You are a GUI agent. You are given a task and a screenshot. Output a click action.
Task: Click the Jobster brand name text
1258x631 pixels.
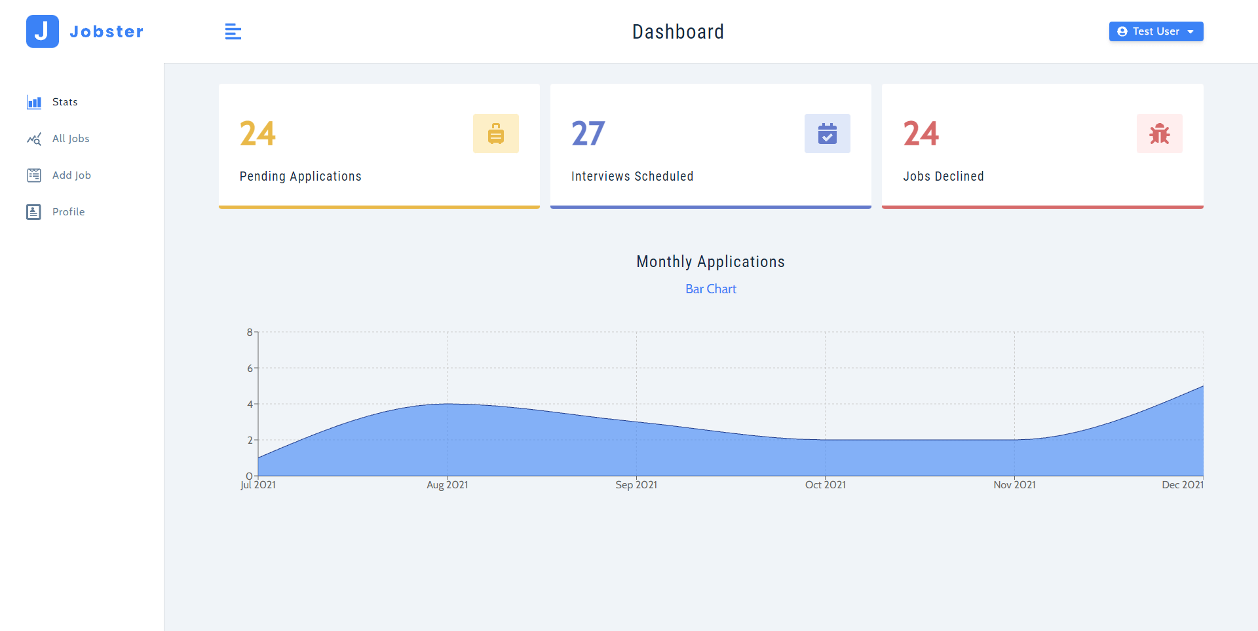click(106, 31)
